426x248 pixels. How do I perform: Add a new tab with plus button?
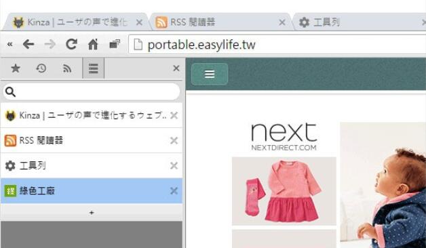[92, 213]
